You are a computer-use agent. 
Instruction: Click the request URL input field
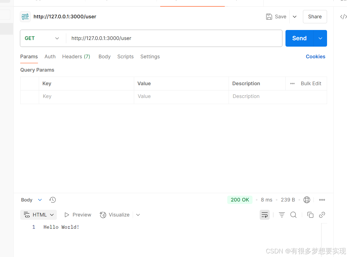click(x=174, y=38)
